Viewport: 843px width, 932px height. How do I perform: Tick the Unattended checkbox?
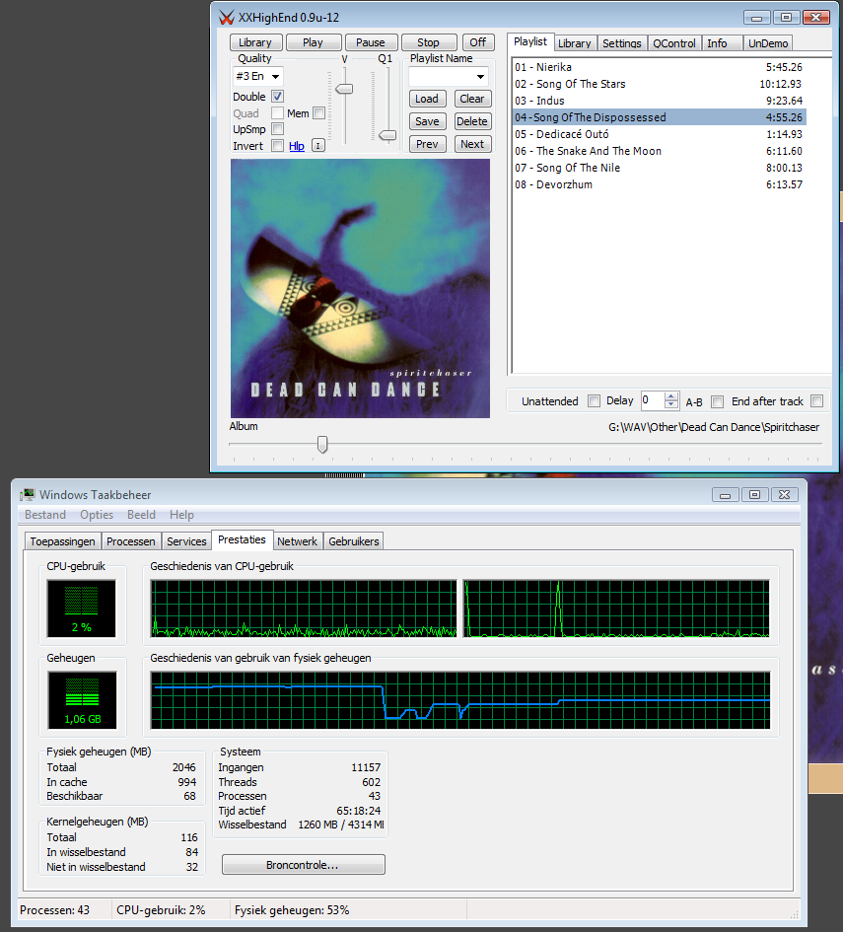tap(594, 401)
